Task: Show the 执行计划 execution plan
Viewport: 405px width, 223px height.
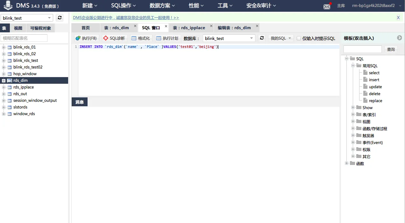Action: [167, 38]
